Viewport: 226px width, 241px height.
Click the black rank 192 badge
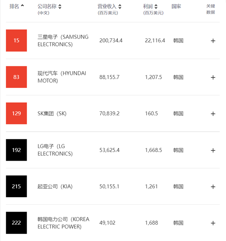(x=16, y=150)
